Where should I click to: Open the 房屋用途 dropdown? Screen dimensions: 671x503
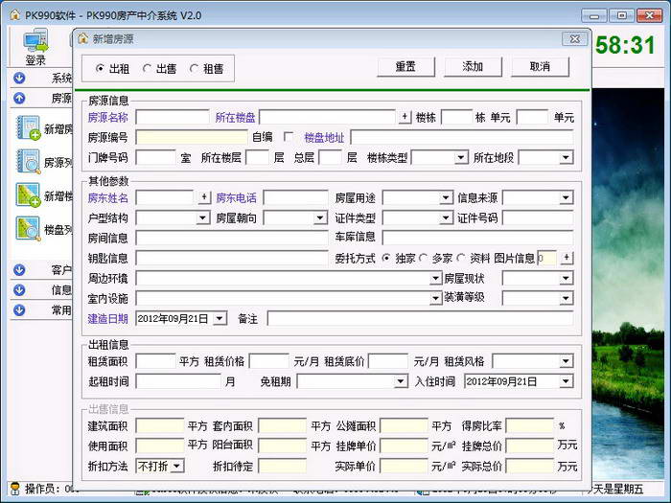pyautogui.click(x=446, y=197)
